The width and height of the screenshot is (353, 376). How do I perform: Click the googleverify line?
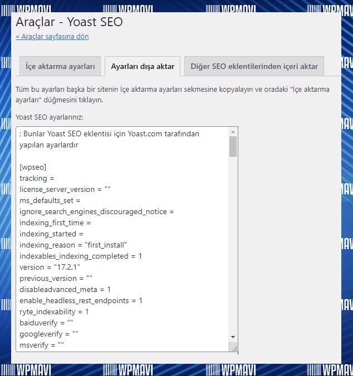(x=48, y=334)
